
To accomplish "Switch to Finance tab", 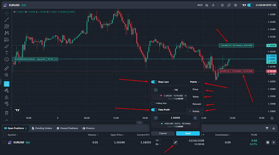I will click(89, 128).
